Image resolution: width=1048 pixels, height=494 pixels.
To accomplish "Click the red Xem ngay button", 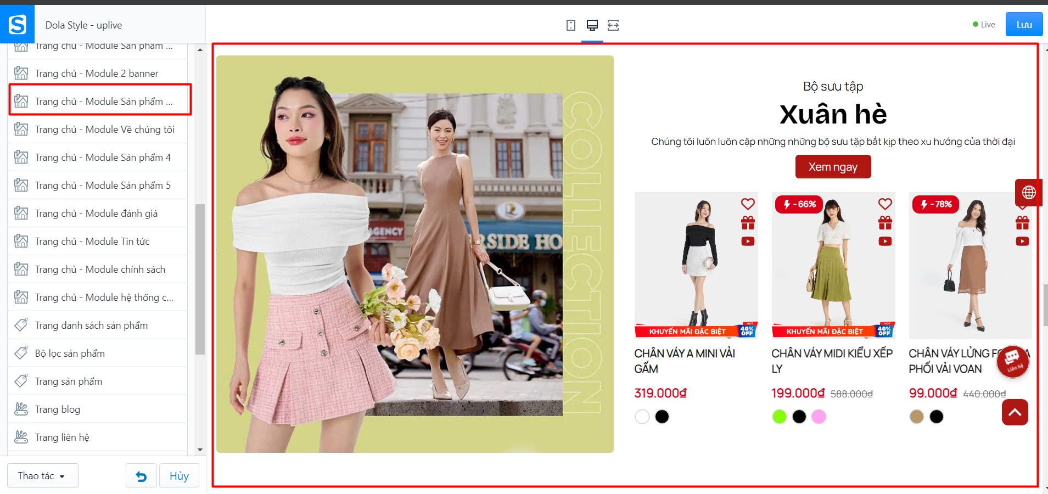I will [x=833, y=167].
